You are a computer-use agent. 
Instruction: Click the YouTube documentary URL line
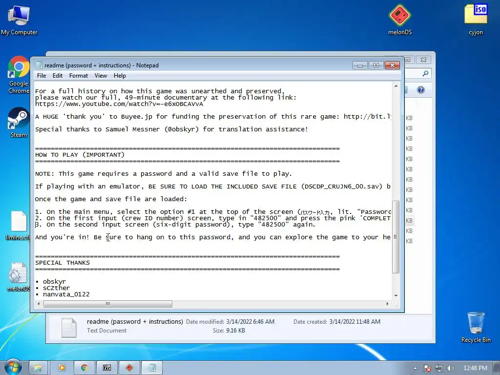[119, 104]
